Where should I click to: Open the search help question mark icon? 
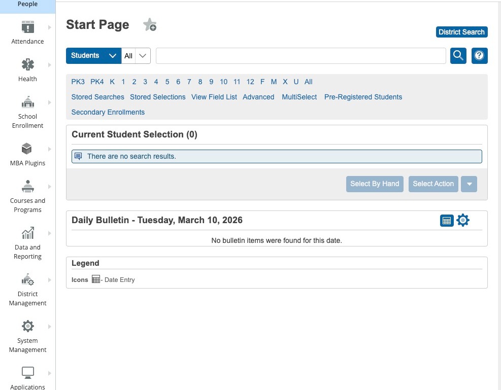479,56
